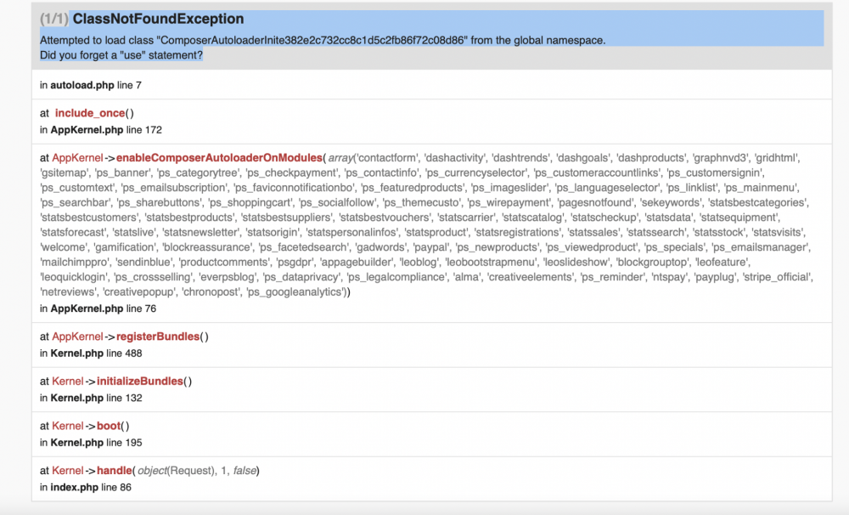Click 'creativeelements' in the module list

(x=531, y=277)
